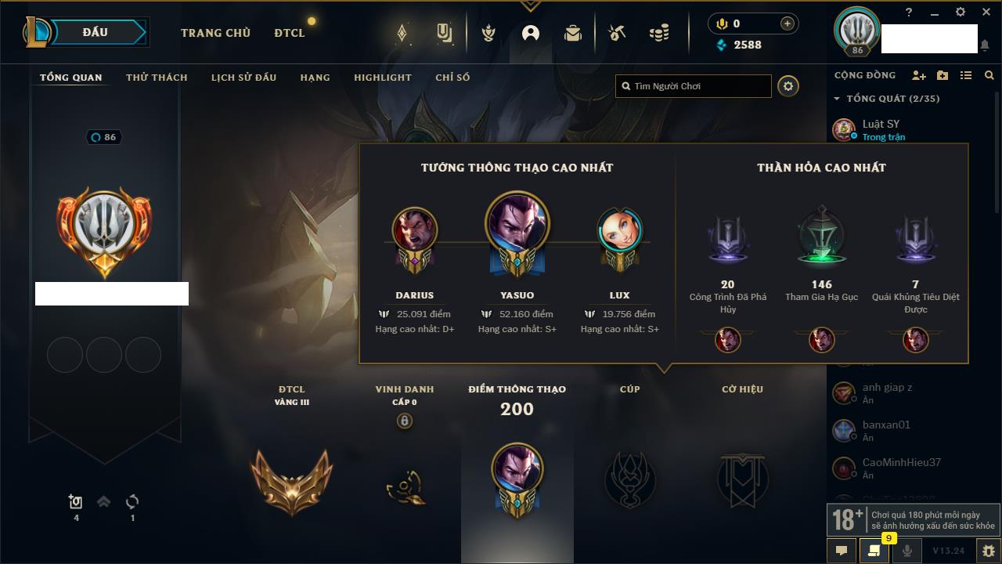Screen dimensions: 1002x564
Task: Click the add friend icon
Action: click(919, 75)
